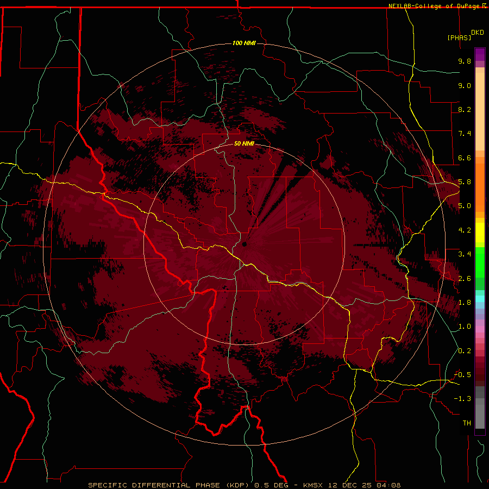The width and height of the screenshot is (489, 489).
Task: Click the 5.0 scale value
Action: (465, 206)
